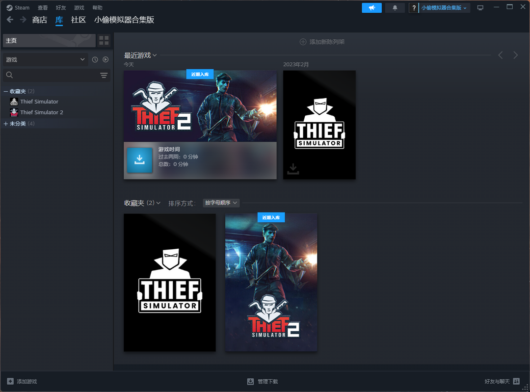This screenshot has height=392, width=530.
Task: Open the 帮助 menu
Action: tap(97, 7)
